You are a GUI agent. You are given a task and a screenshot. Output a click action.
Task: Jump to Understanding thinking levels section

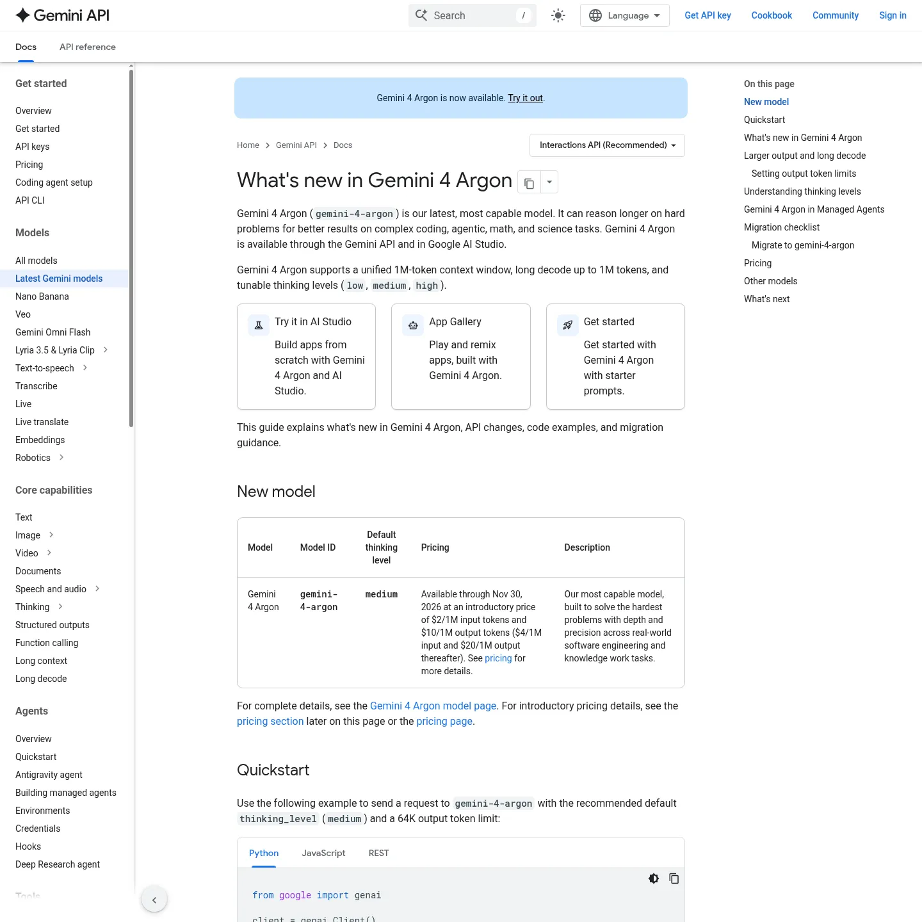point(802,191)
